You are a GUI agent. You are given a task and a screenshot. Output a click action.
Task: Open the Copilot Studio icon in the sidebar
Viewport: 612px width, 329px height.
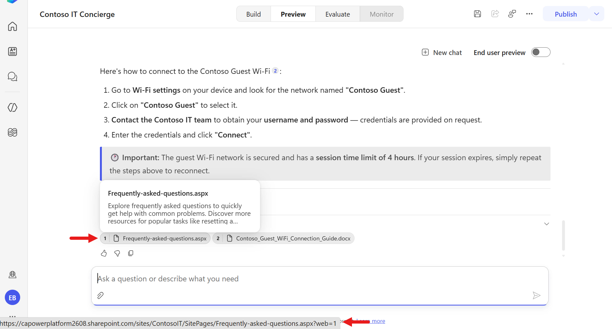[12, 107]
